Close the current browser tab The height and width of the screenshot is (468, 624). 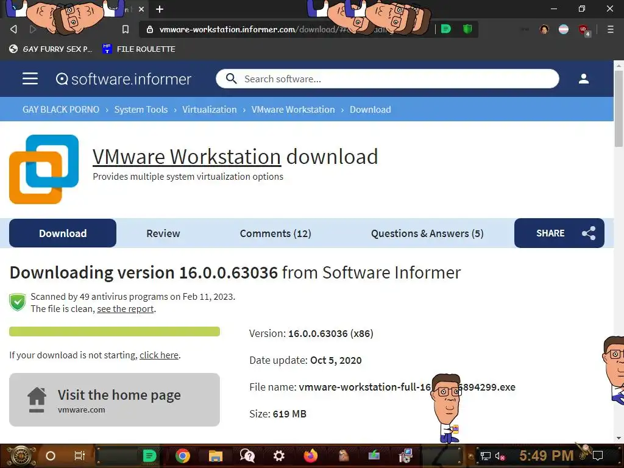[141, 9]
